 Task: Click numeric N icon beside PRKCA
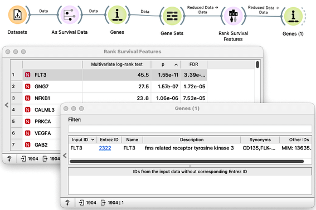(28, 121)
